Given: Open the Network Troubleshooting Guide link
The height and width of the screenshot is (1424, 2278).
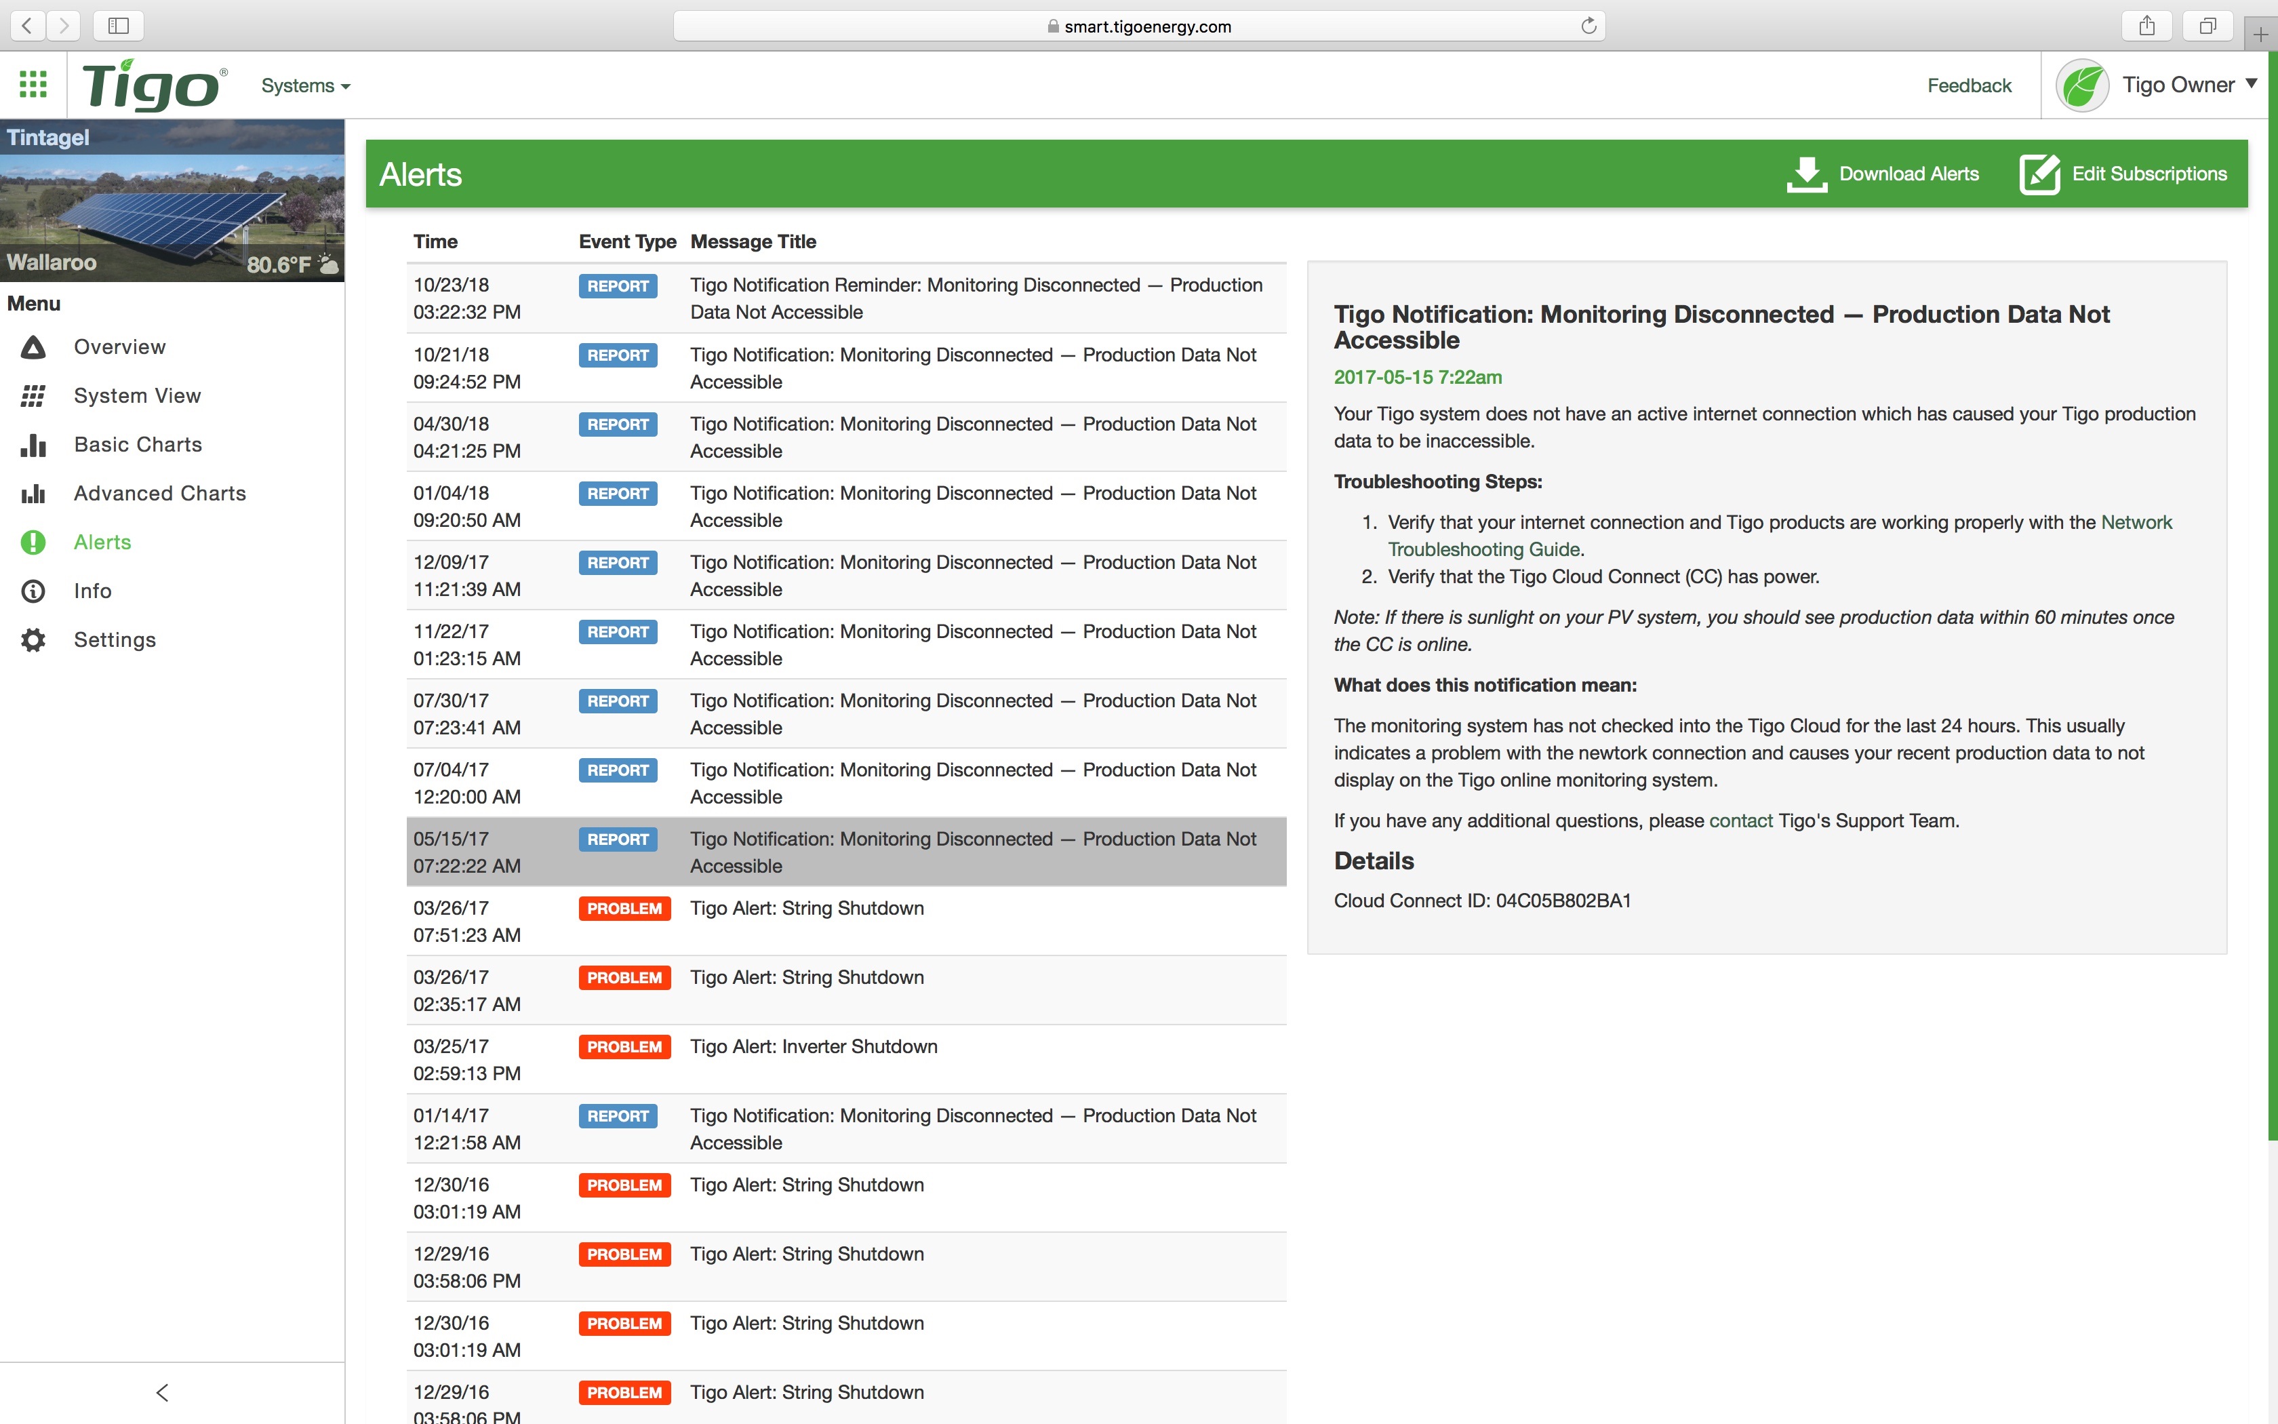Looking at the screenshot, I should (1779, 536).
